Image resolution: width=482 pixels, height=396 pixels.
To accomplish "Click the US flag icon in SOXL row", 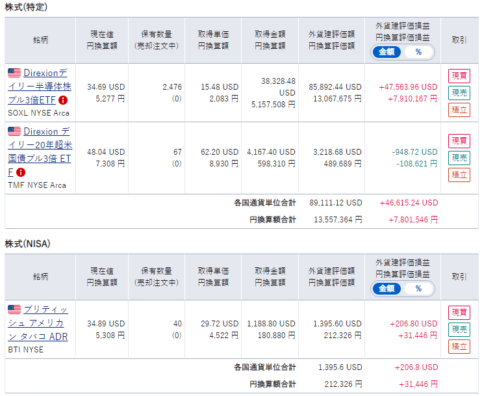I will (14, 73).
